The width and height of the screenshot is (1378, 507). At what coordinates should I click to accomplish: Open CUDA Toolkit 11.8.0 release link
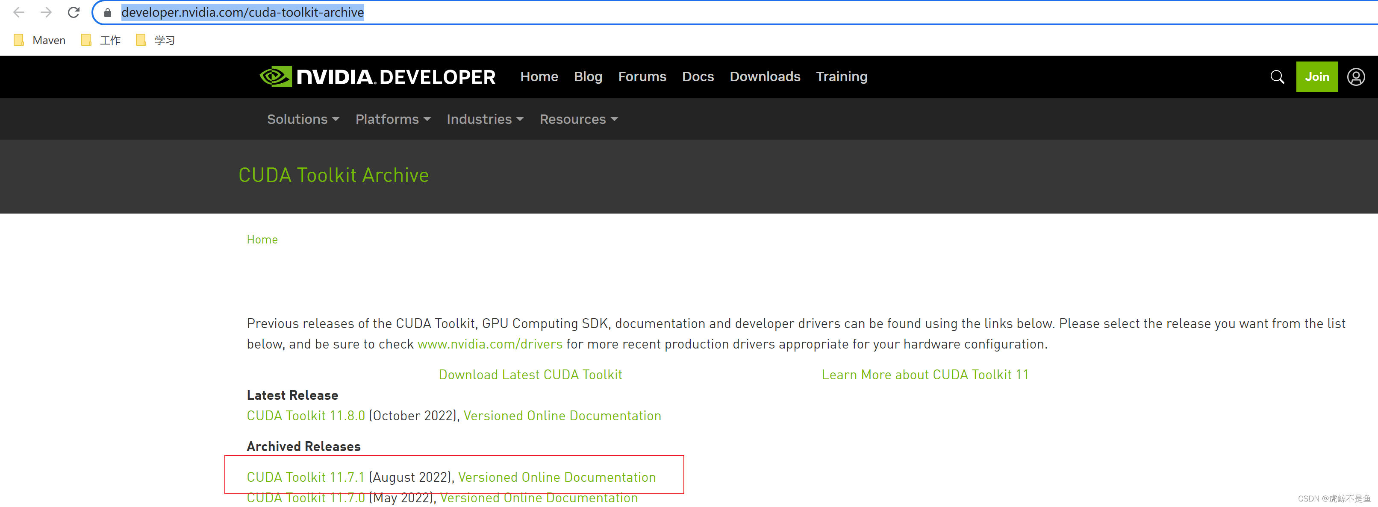tap(306, 416)
